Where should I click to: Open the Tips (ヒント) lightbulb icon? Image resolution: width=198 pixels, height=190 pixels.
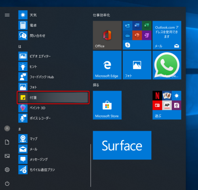click(23, 66)
